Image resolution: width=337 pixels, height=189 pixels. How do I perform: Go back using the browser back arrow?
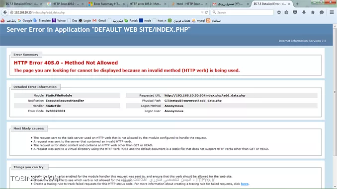tap(5, 12)
